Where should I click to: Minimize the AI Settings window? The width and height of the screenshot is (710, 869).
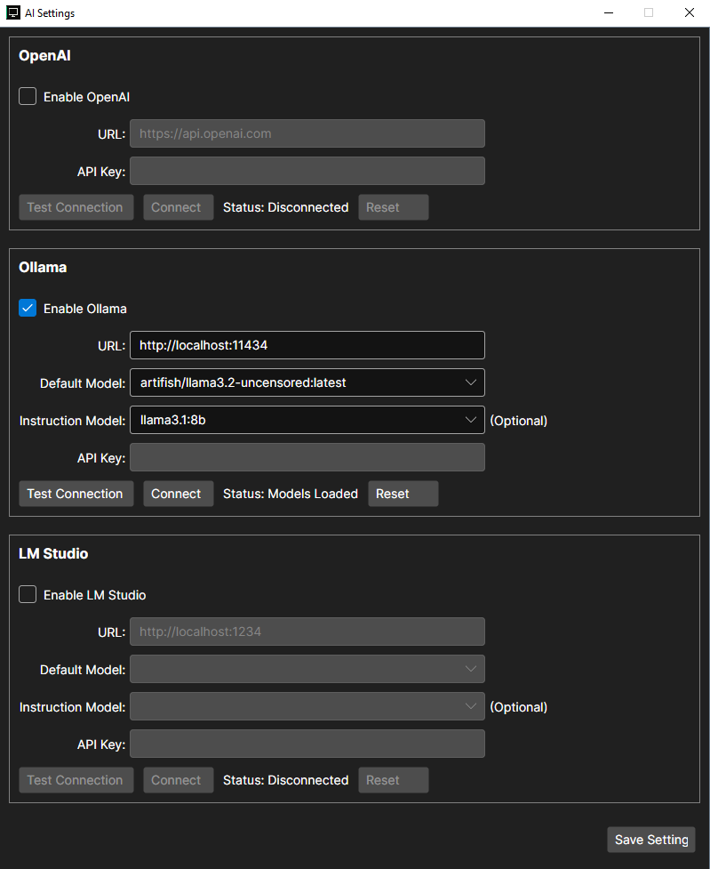pos(609,13)
